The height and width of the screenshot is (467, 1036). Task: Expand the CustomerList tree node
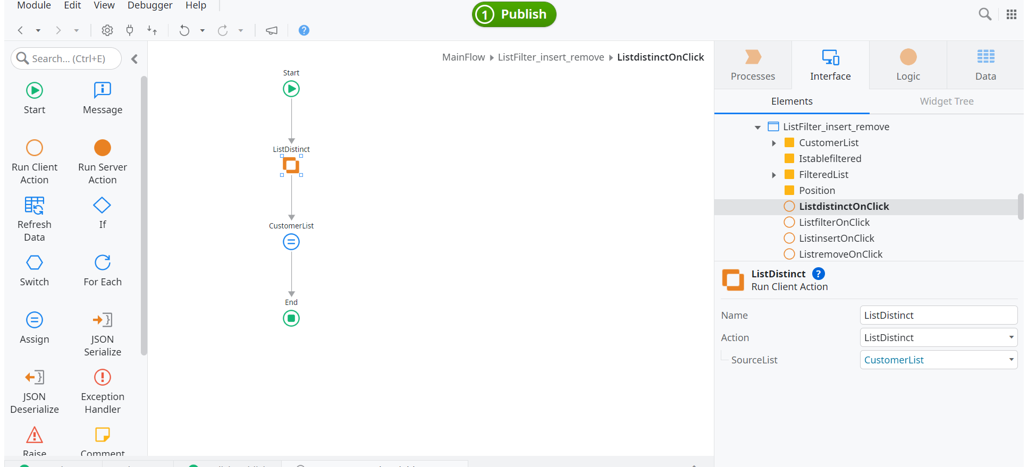click(x=774, y=142)
